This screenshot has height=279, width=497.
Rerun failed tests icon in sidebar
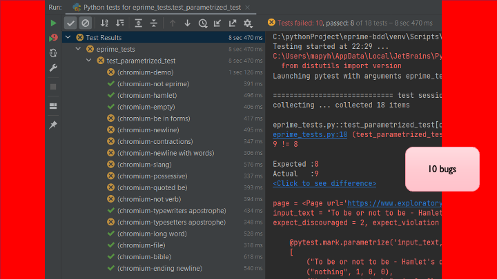coord(53,38)
